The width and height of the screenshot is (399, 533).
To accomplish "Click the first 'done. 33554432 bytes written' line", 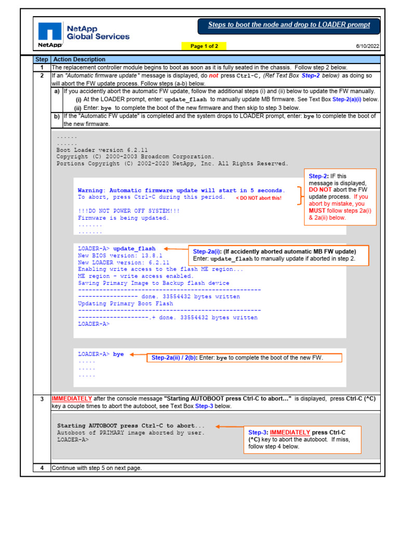I will 159,297.
